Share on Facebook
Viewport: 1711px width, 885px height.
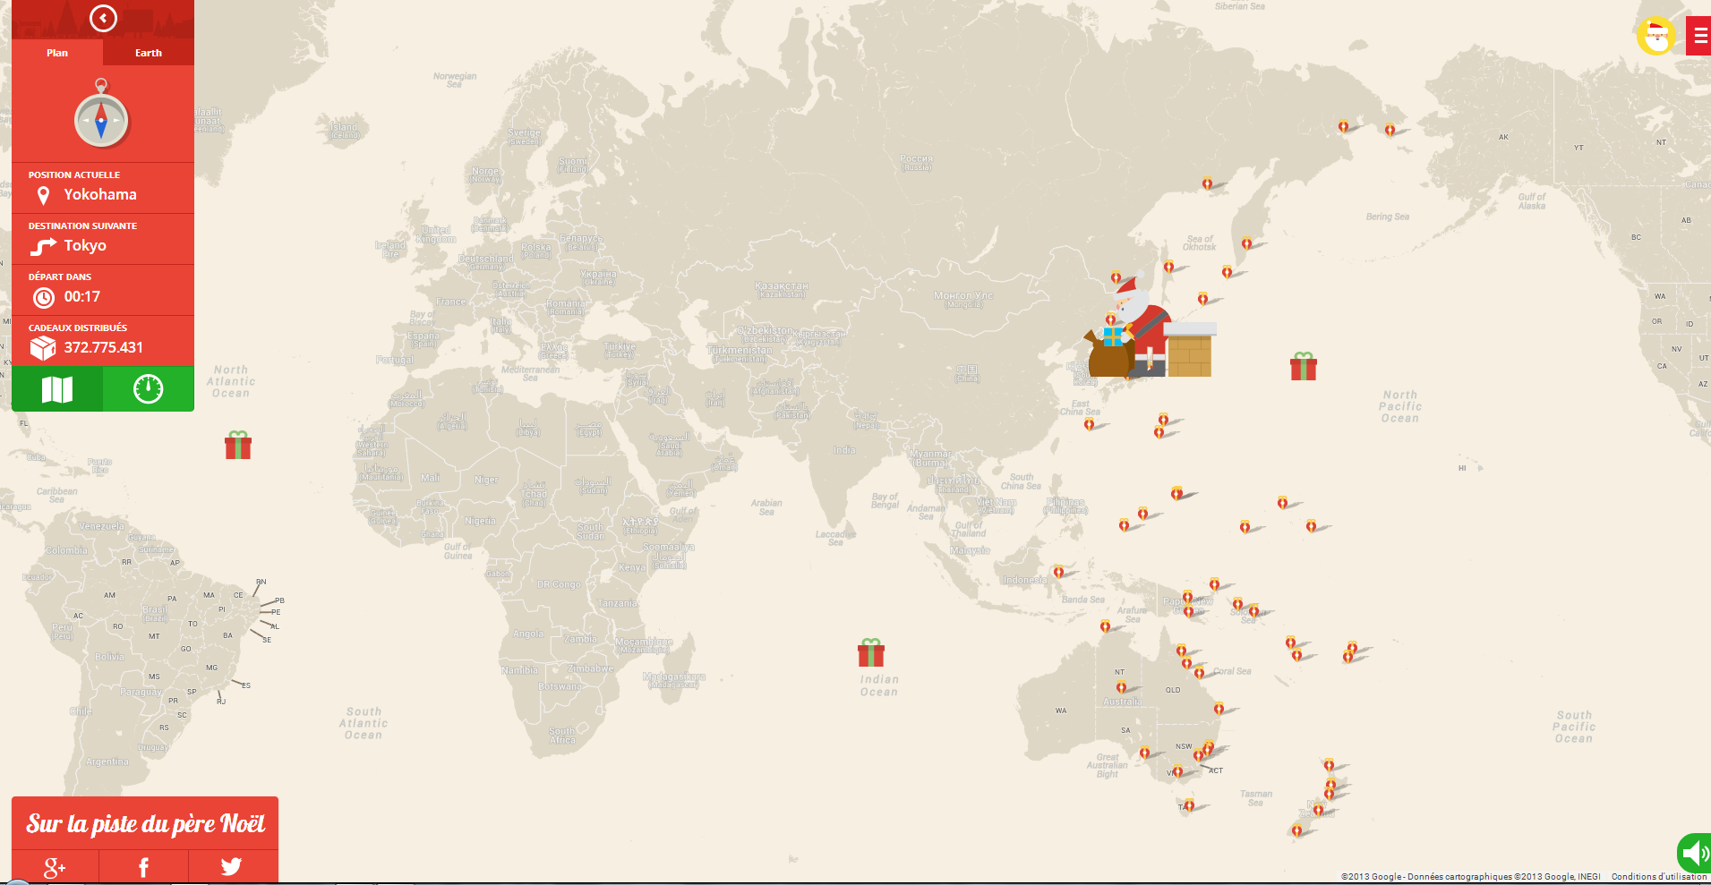coord(143,866)
